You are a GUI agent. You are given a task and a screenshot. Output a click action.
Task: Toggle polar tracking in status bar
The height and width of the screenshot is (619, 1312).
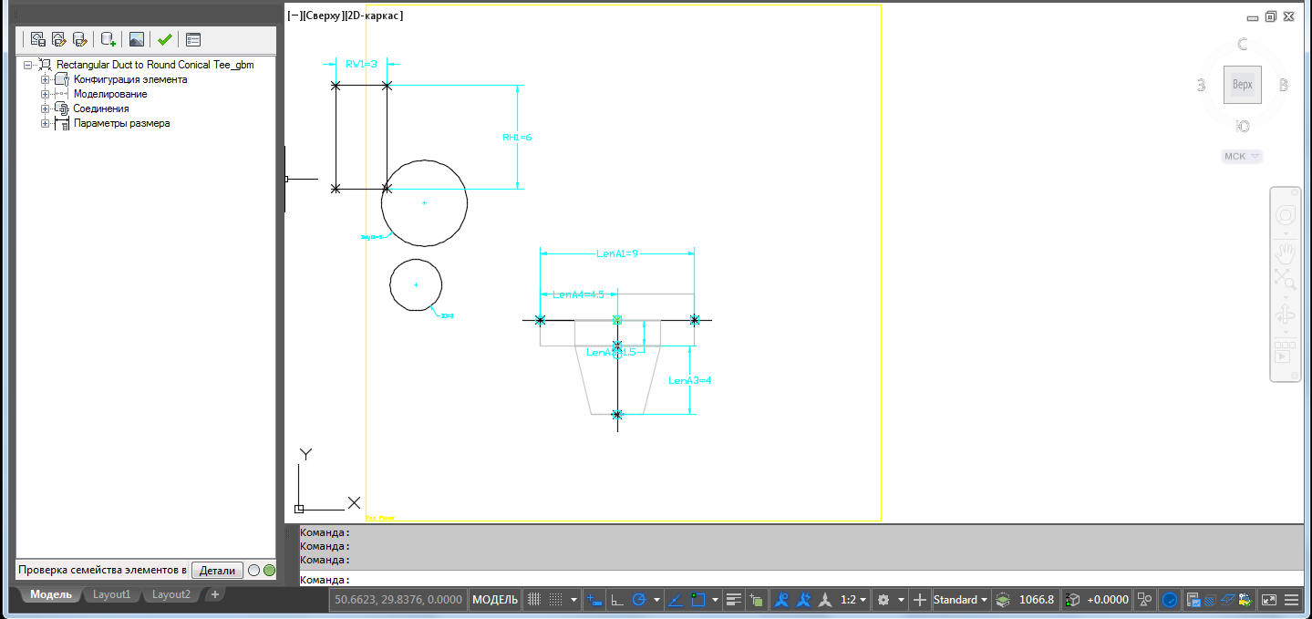(638, 600)
